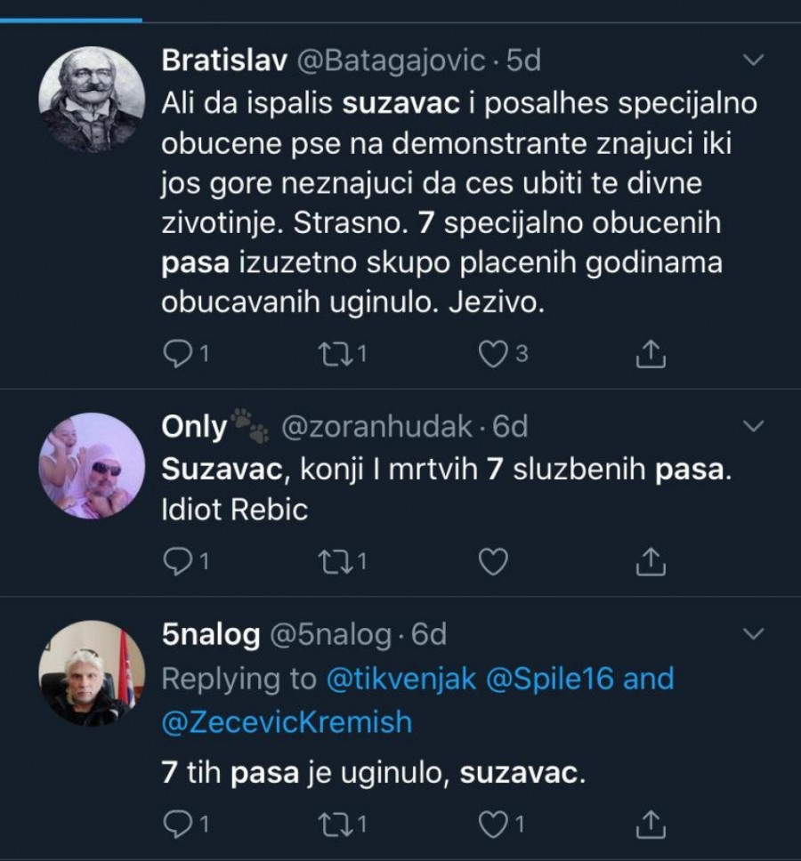This screenshot has height=861, width=801.
Task: Like the @zoranhudak tweet
Action: point(492,561)
